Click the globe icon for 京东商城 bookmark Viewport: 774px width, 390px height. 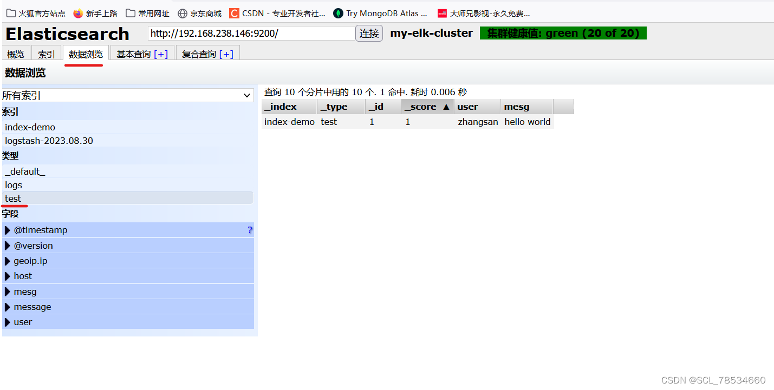(183, 14)
